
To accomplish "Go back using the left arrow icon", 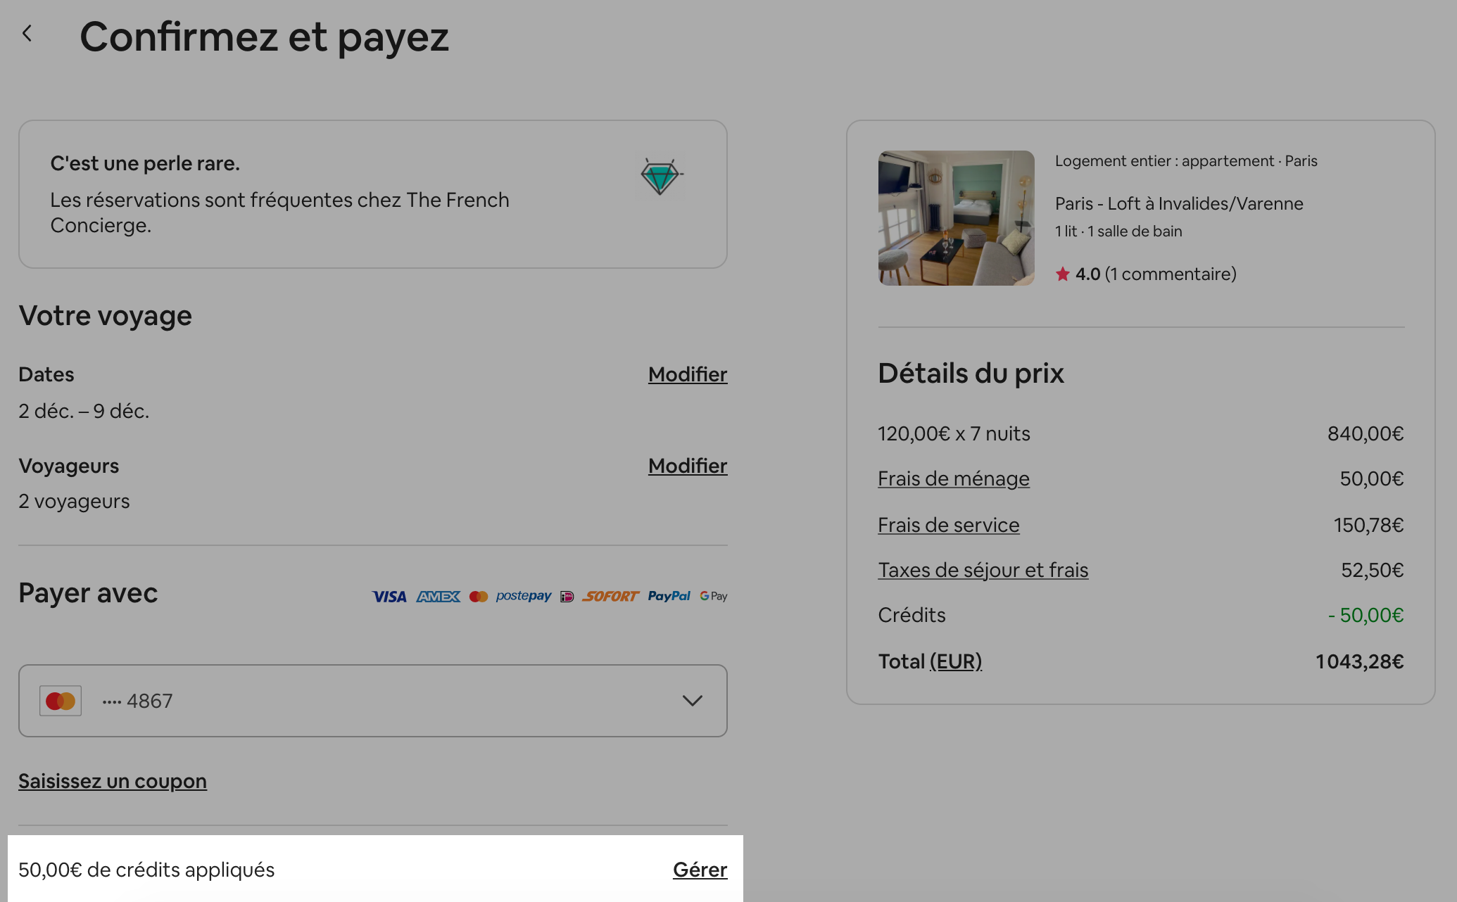I will tap(27, 34).
